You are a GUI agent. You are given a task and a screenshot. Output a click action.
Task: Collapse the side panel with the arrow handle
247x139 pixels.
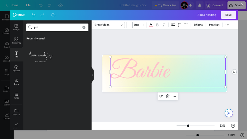tap(93, 75)
